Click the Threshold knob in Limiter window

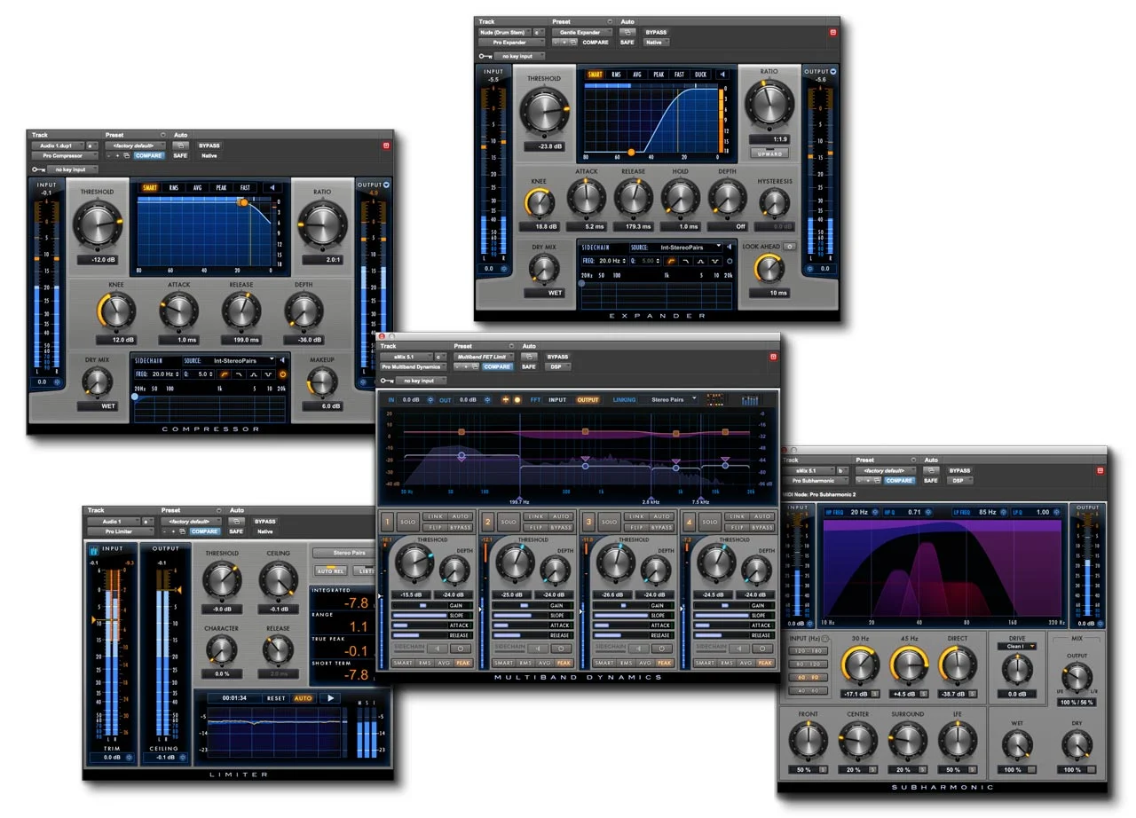tap(221, 580)
